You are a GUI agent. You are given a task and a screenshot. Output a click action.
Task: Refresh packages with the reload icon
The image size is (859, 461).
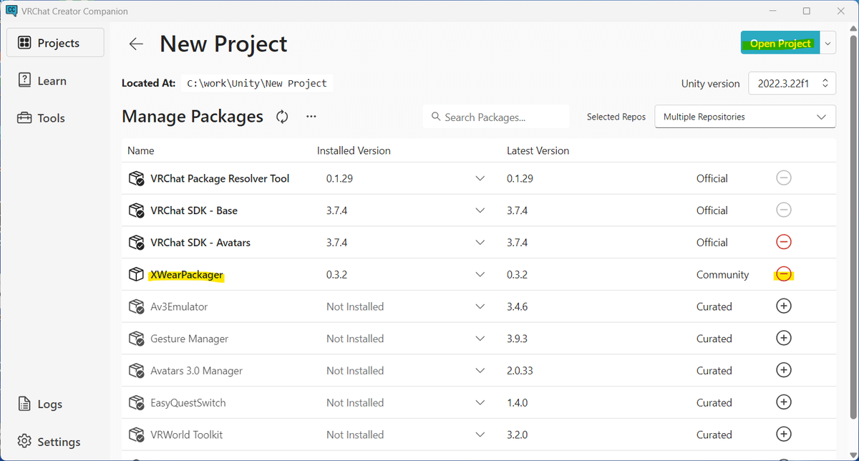pos(282,117)
